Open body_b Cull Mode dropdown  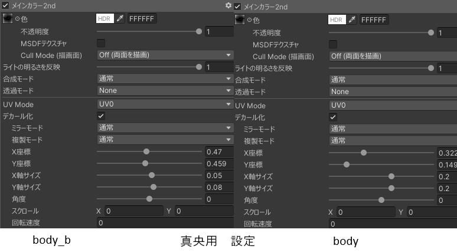click(165, 55)
